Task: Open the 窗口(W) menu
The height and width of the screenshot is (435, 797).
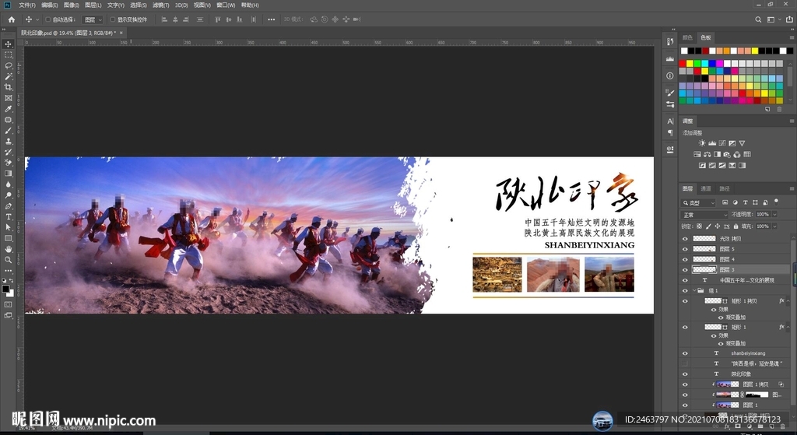Action: 226,5
